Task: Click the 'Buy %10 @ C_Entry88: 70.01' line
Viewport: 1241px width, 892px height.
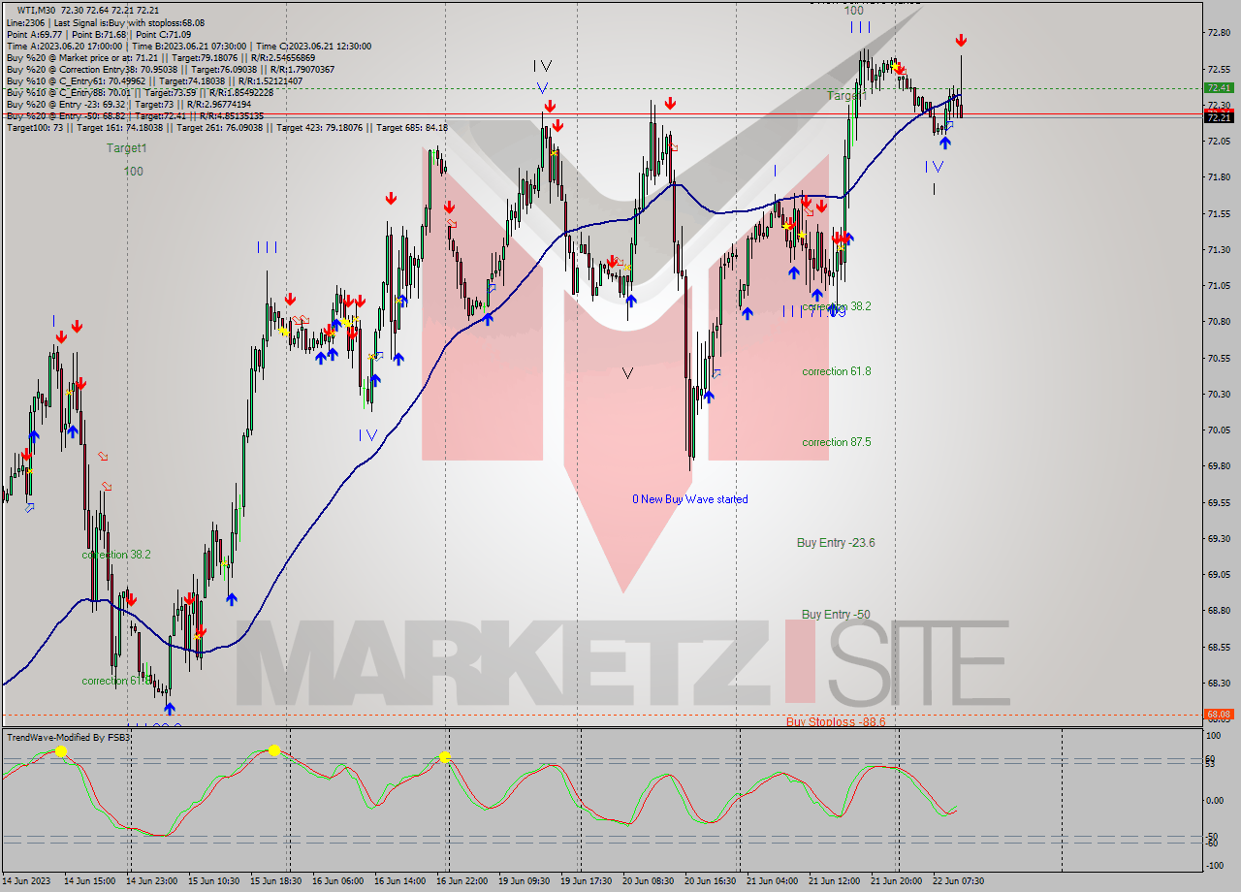Action: click(68, 92)
